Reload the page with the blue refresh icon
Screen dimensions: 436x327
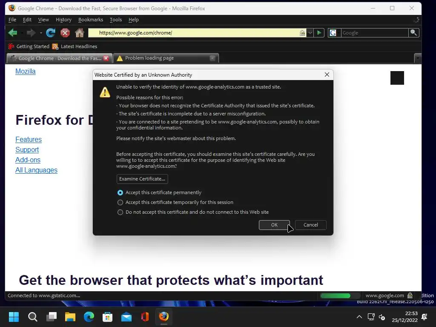coord(51,33)
